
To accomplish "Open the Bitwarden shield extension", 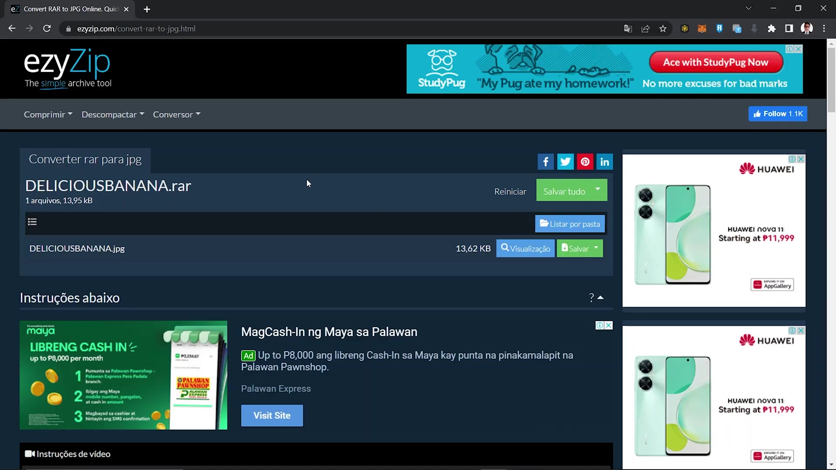I will [719, 29].
